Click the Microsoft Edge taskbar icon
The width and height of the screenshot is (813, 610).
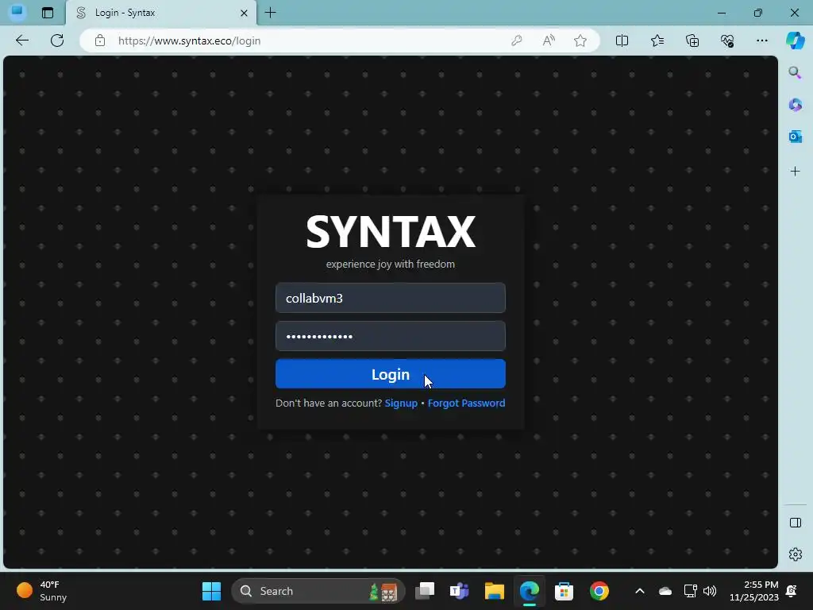tap(530, 591)
